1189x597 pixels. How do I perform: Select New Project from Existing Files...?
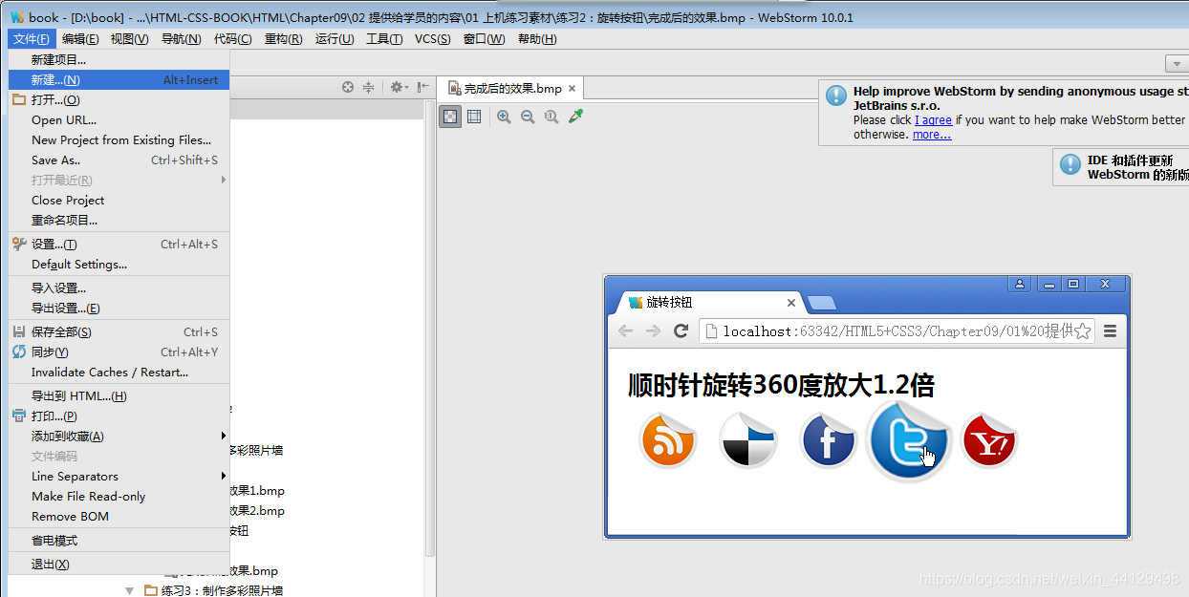119,139
